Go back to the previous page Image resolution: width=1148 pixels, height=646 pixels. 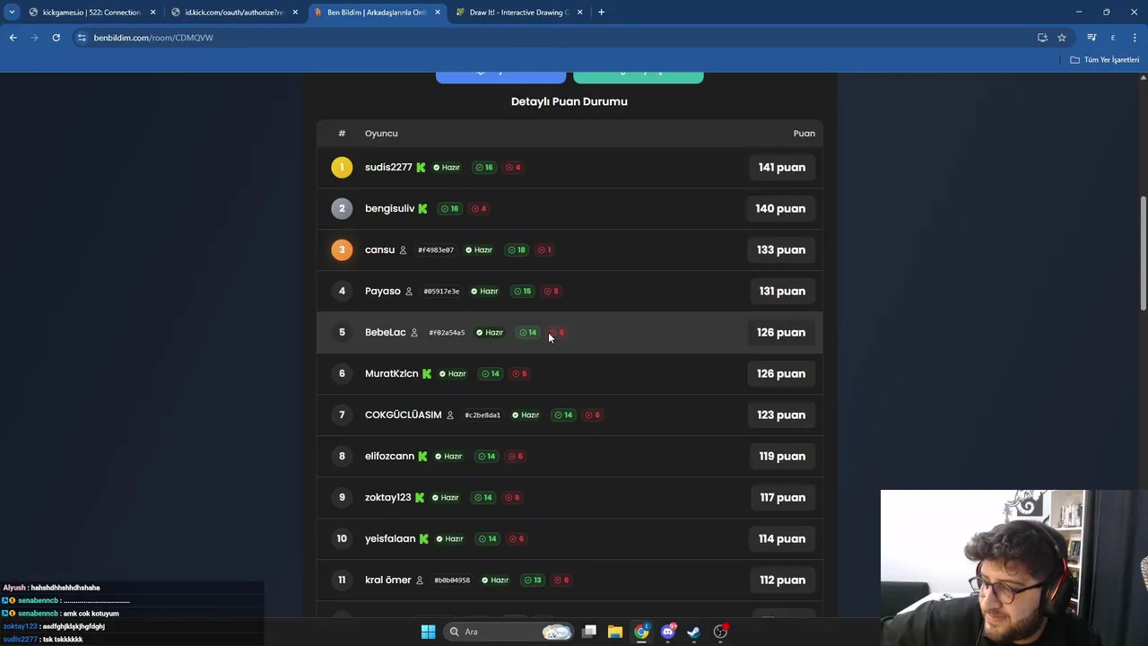(x=13, y=38)
